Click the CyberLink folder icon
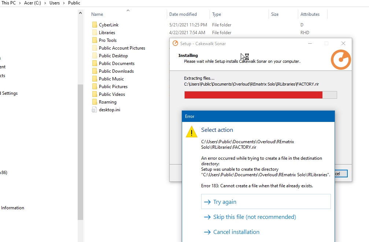Image resolution: width=369 pixels, height=242 pixels. point(95,25)
